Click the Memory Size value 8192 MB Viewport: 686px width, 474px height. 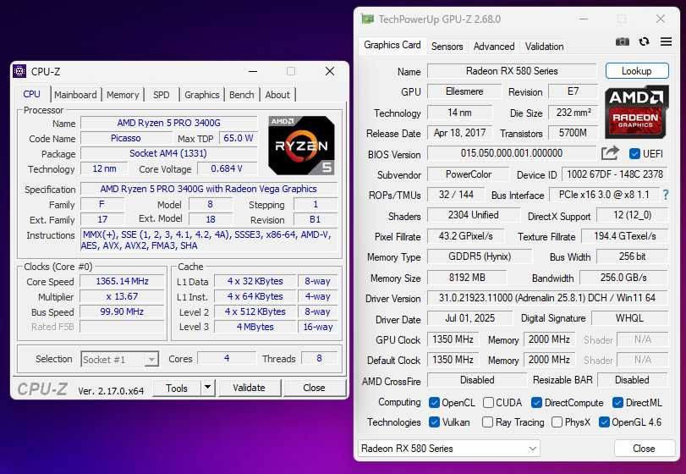point(467,278)
